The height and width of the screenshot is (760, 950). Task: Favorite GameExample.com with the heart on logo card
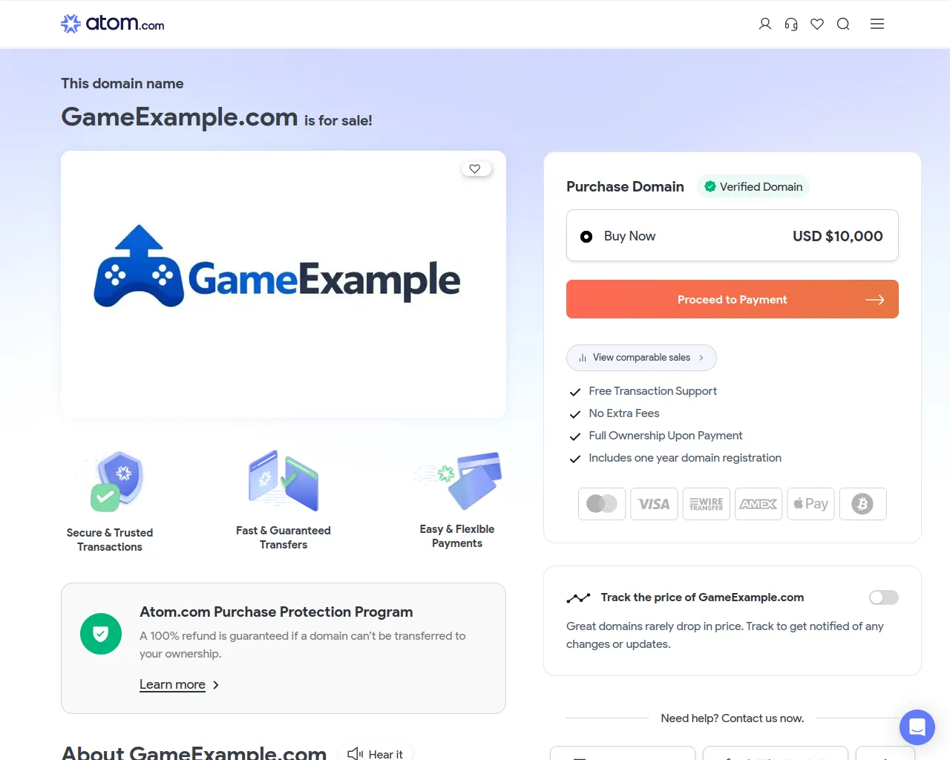[475, 168]
